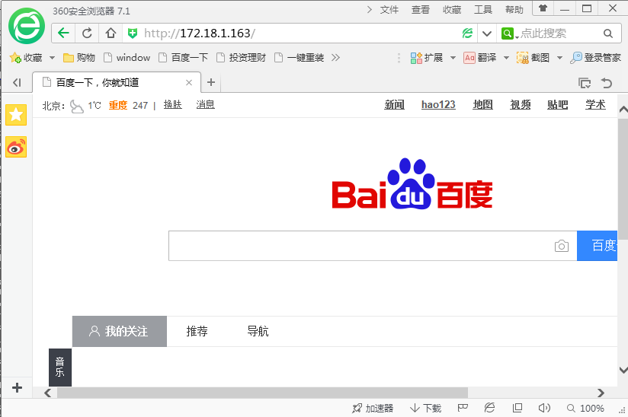
Task: Open the home page via house icon
Action: coord(111,33)
